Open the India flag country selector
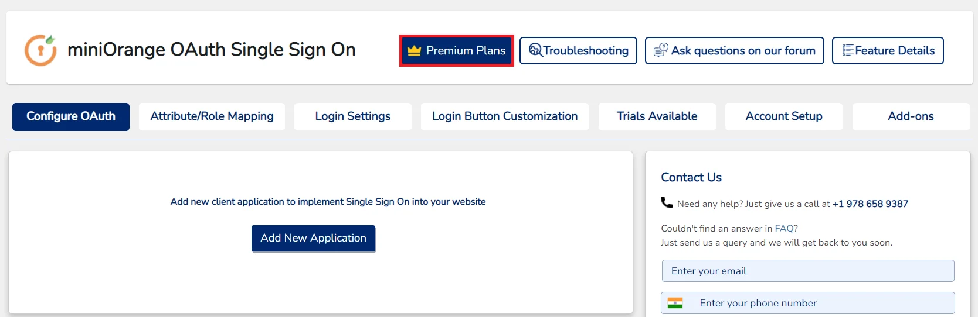The width and height of the screenshot is (978, 317). coord(675,303)
